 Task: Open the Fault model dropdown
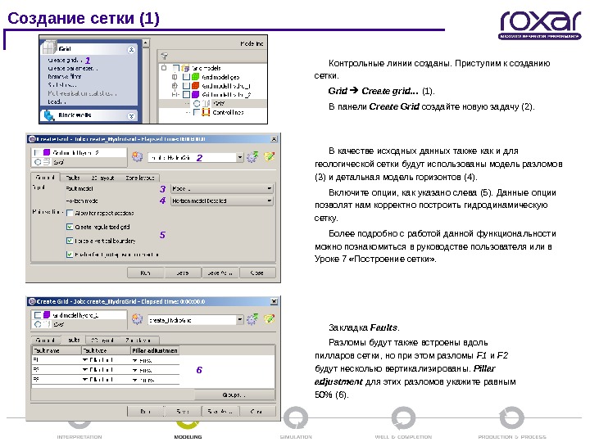pos(222,189)
